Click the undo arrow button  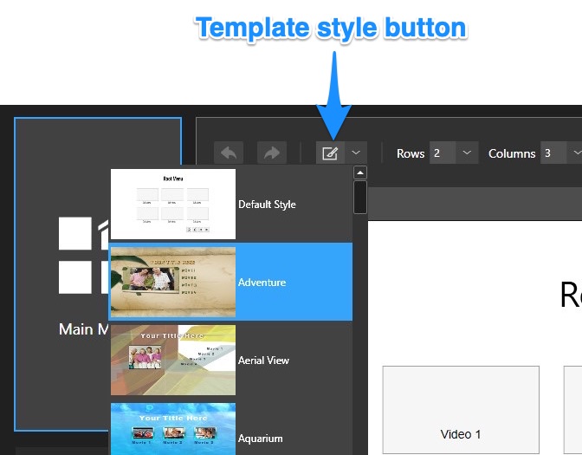[229, 153]
